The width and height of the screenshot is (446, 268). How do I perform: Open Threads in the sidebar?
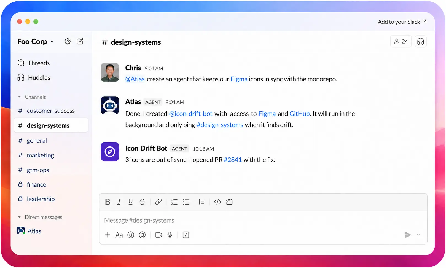coord(33,63)
